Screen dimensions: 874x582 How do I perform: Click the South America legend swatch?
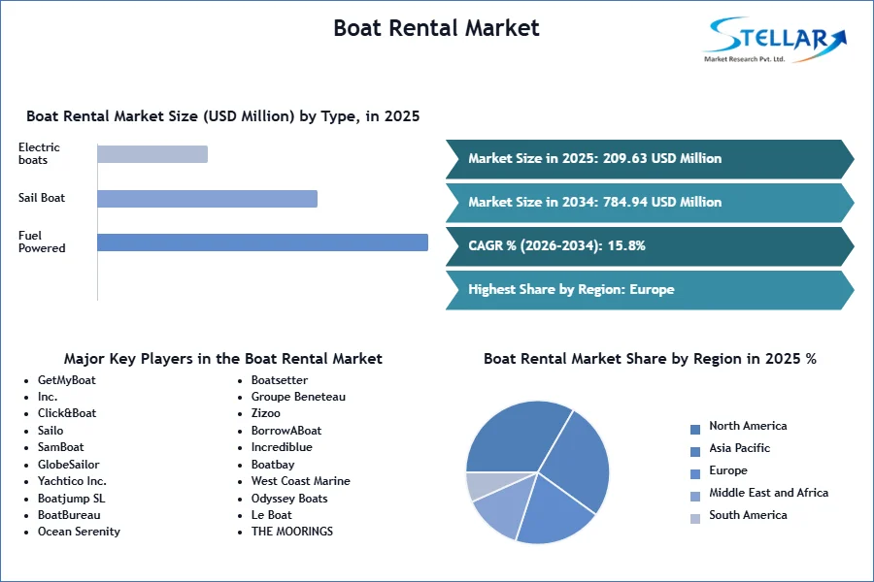click(x=695, y=519)
